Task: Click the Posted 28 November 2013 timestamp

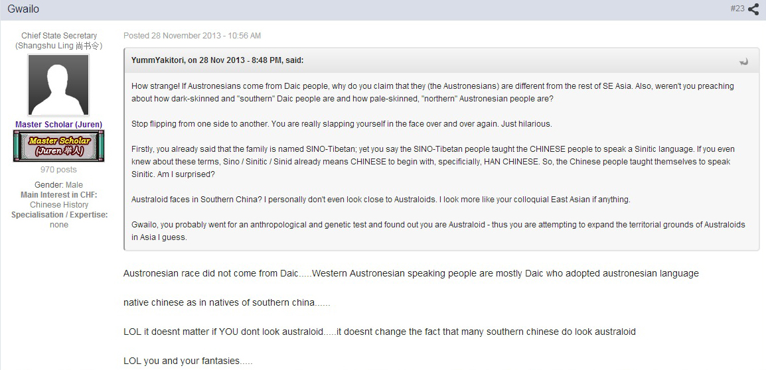Action: tap(192, 36)
